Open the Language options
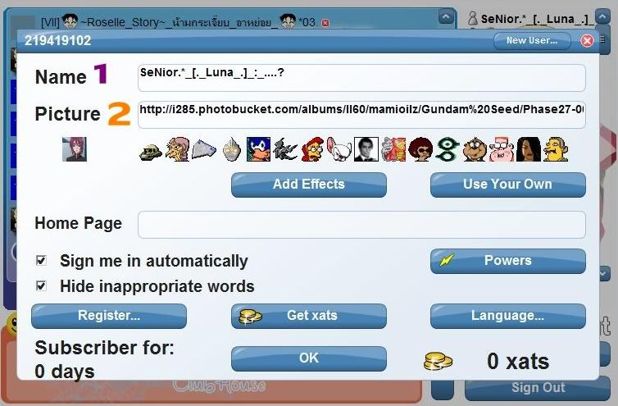Screen dimensions: 618x406 tap(507, 316)
